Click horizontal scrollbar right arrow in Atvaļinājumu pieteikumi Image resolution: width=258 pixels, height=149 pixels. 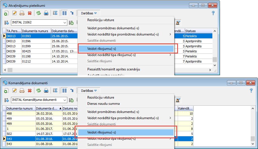tap(210, 70)
